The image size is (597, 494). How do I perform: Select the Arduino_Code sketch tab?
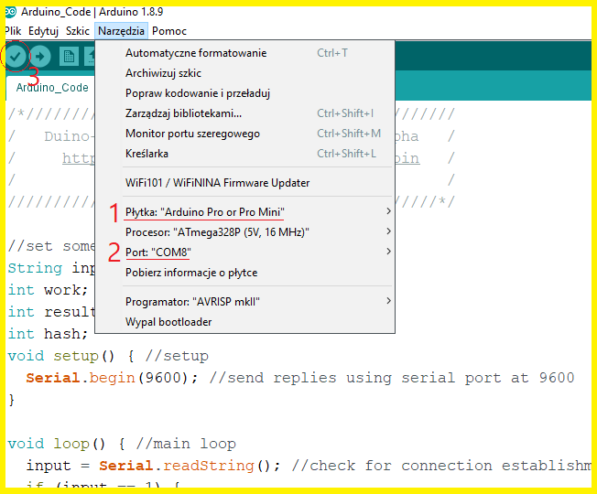pos(52,88)
